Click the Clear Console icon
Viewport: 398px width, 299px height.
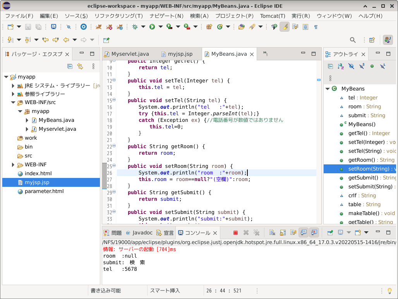coord(272,232)
